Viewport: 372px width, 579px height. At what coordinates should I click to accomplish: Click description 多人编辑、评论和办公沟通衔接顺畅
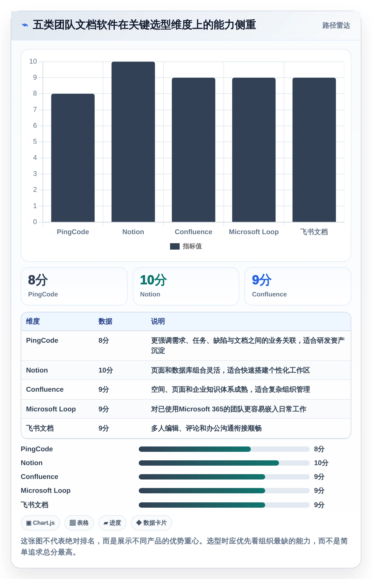coord(206,428)
